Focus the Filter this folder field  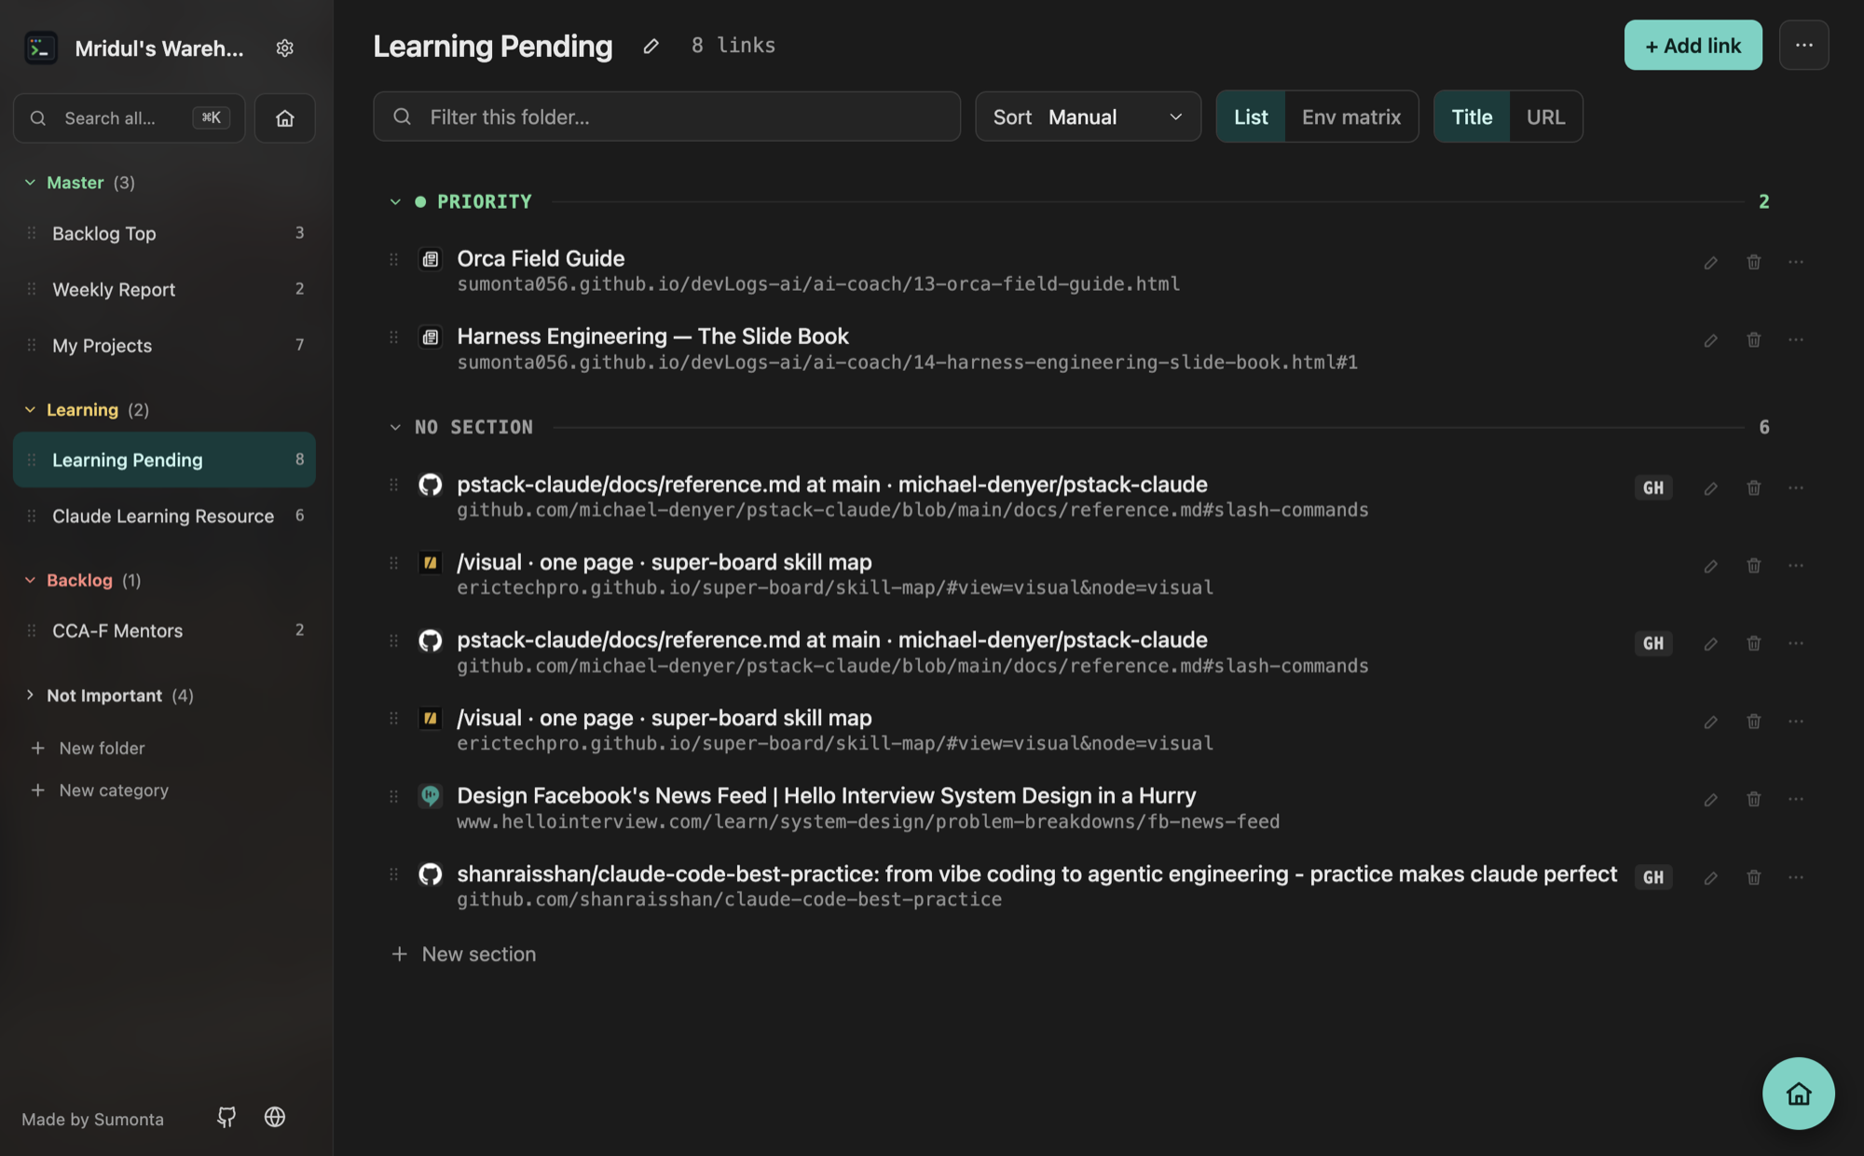(666, 117)
